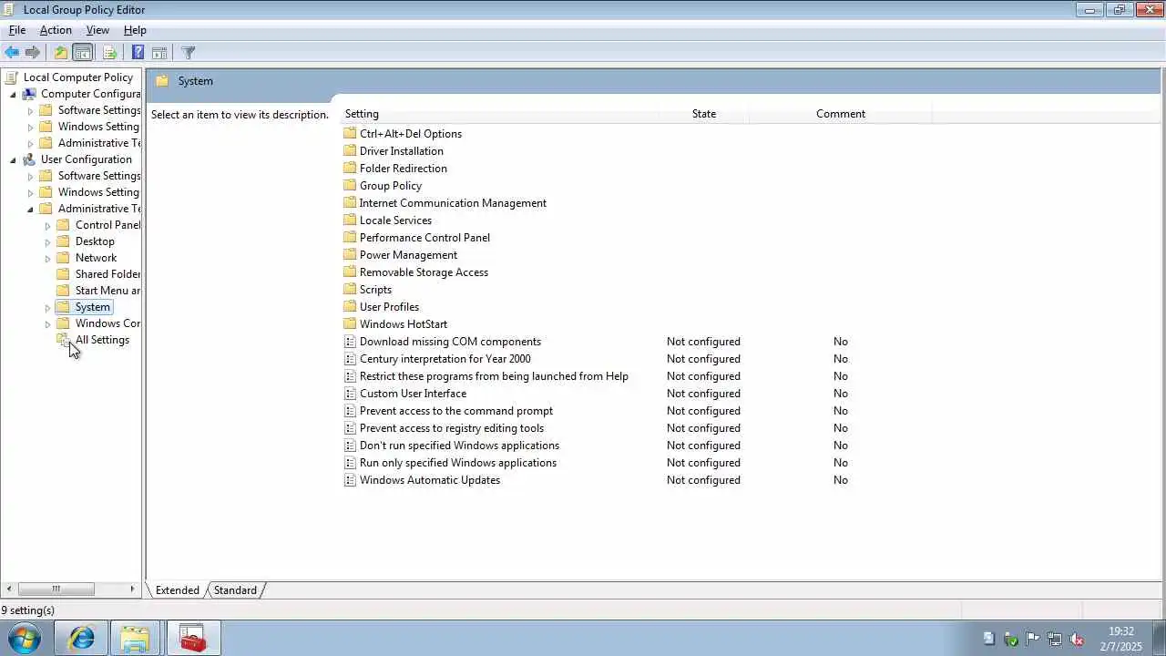This screenshot has height=656, width=1166.
Task: Toggle Show/Hide Console Tree toolbar icon
Action: click(83, 53)
